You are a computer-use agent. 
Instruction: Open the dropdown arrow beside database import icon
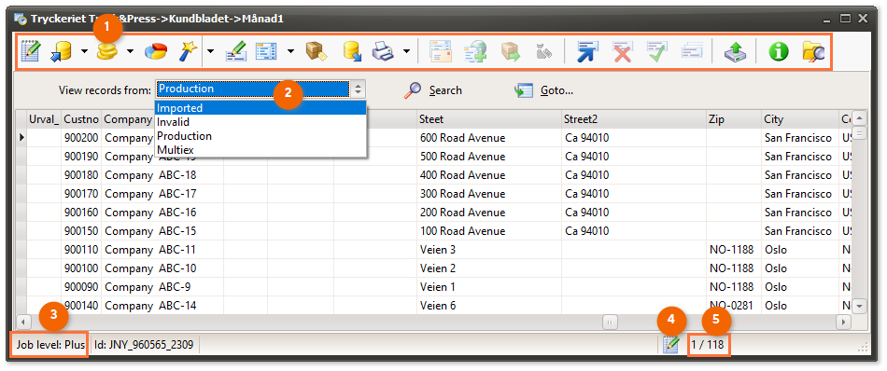84,52
